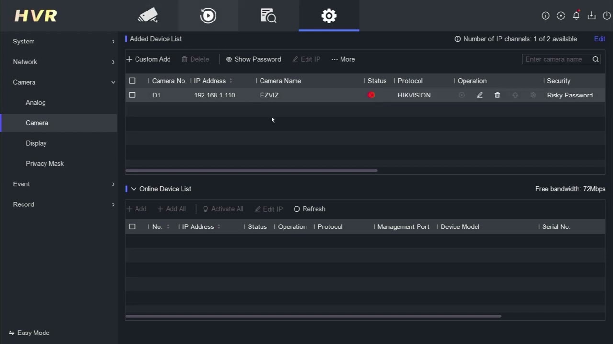
Task: Click the Risky Password security cell
Action: coord(570,95)
